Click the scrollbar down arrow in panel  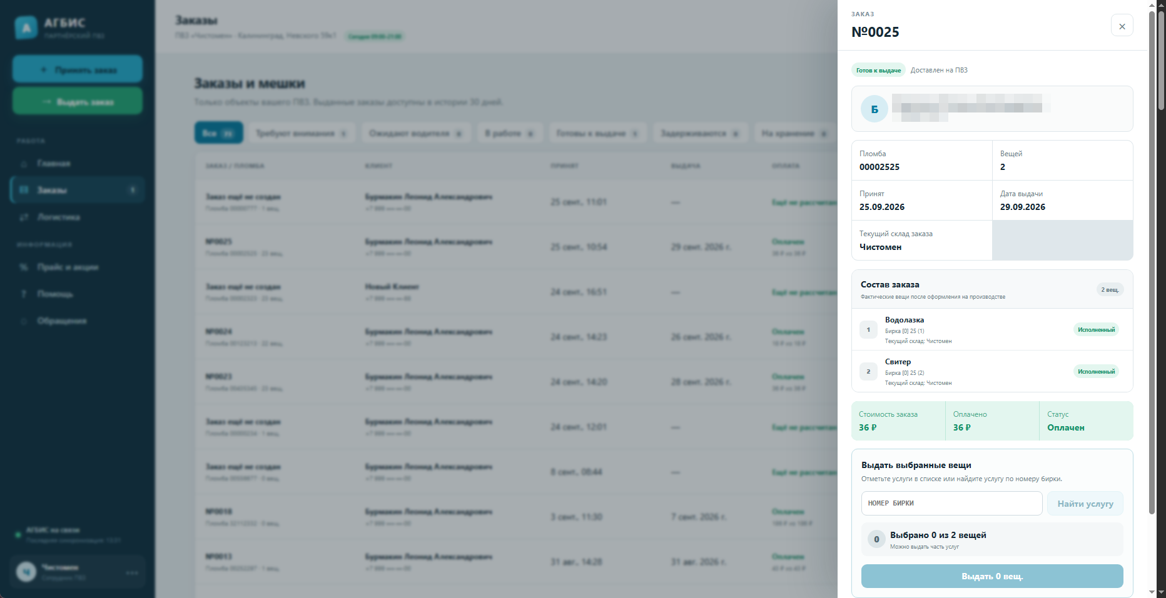point(1152,592)
